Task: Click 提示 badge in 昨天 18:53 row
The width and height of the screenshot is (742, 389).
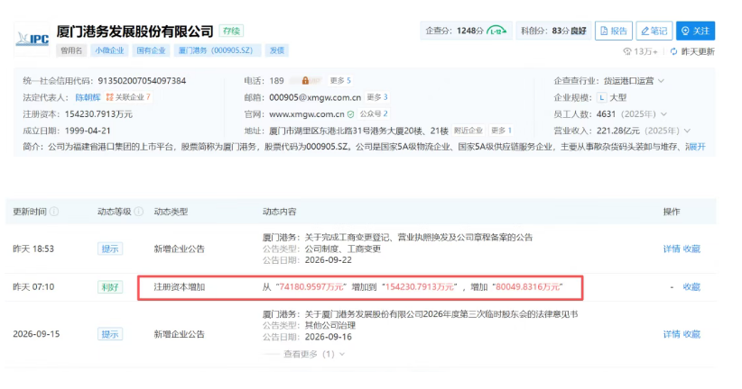Action: point(110,249)
